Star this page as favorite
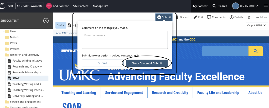This screenshot has height=108, width=269. [249, 17]
